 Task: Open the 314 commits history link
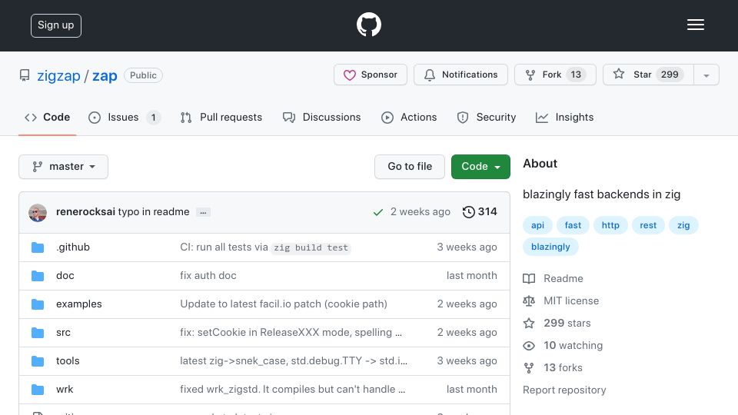pos(480,212)
